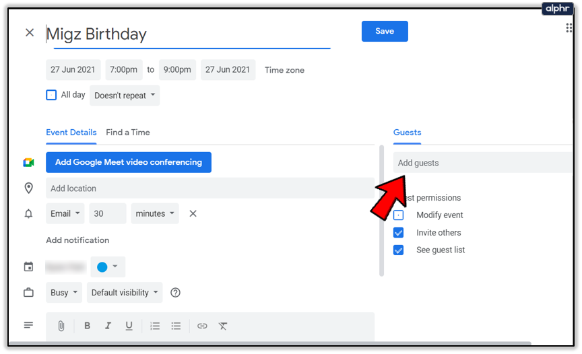Click the Save button
582x354 pixels.
tap(385, 32)
